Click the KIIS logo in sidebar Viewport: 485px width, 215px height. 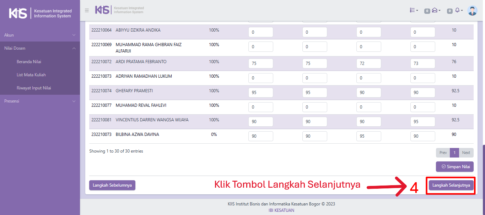pyautogui.click(x=40, y=13)
